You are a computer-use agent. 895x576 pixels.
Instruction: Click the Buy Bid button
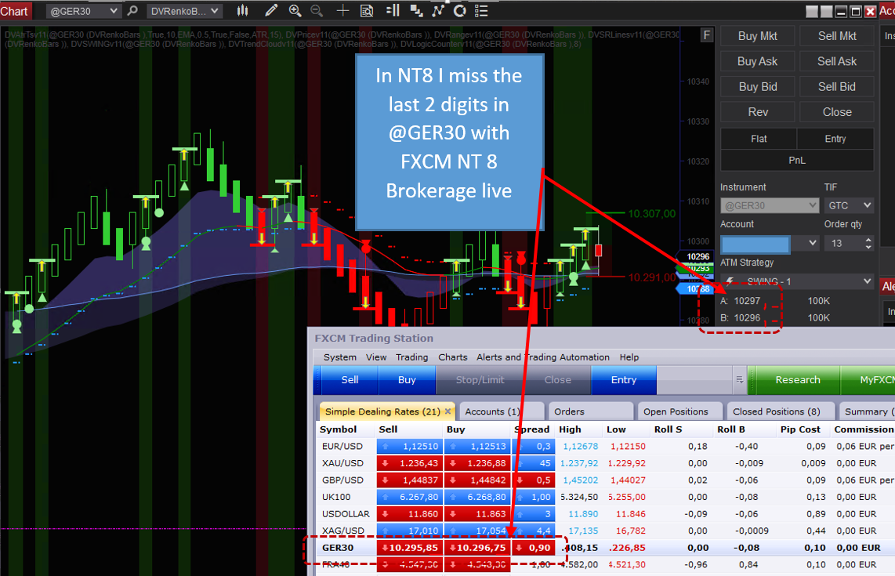click(757, 87)
